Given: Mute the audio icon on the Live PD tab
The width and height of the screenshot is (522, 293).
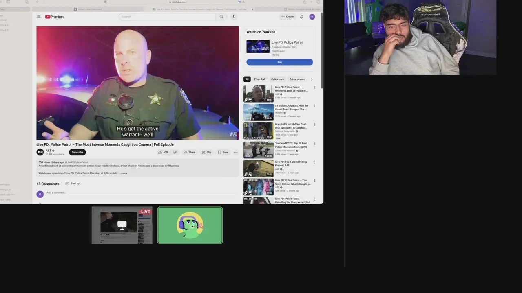Looking at the screenshot, I should 252,9.
